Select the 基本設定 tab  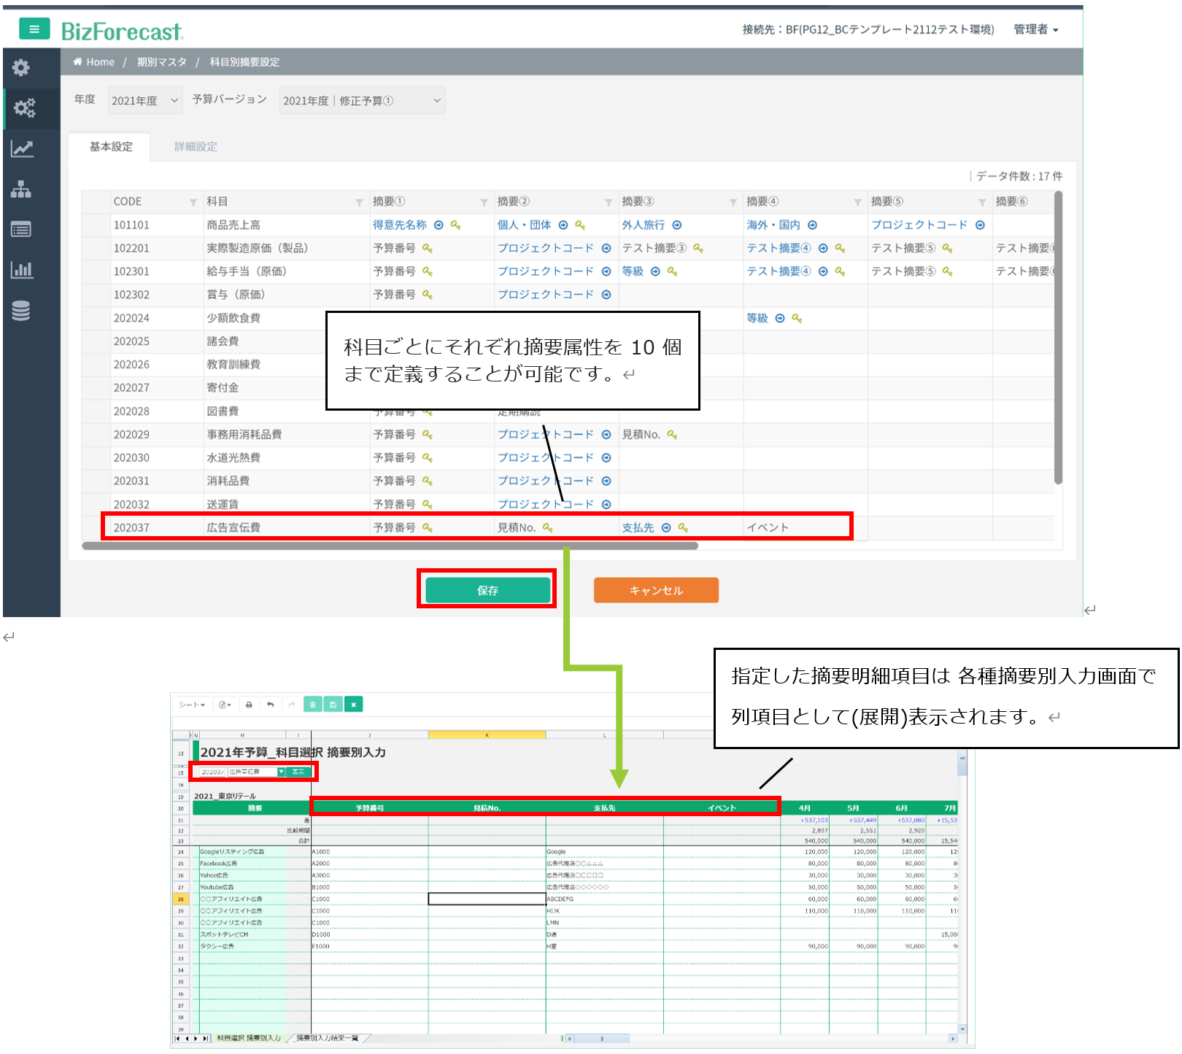(111, 147)
